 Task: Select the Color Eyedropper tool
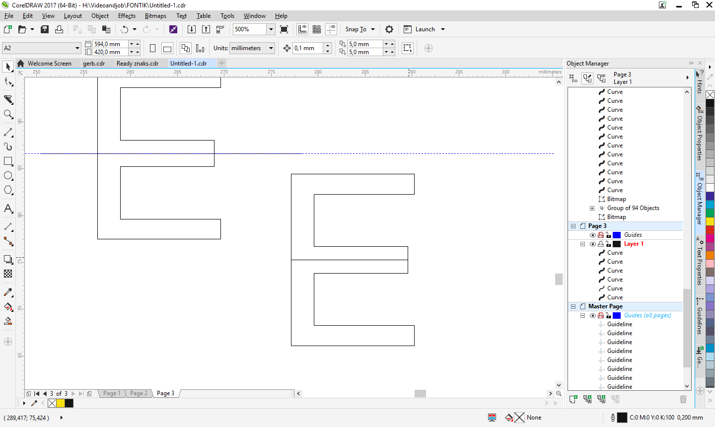click(x=8, y=292)
